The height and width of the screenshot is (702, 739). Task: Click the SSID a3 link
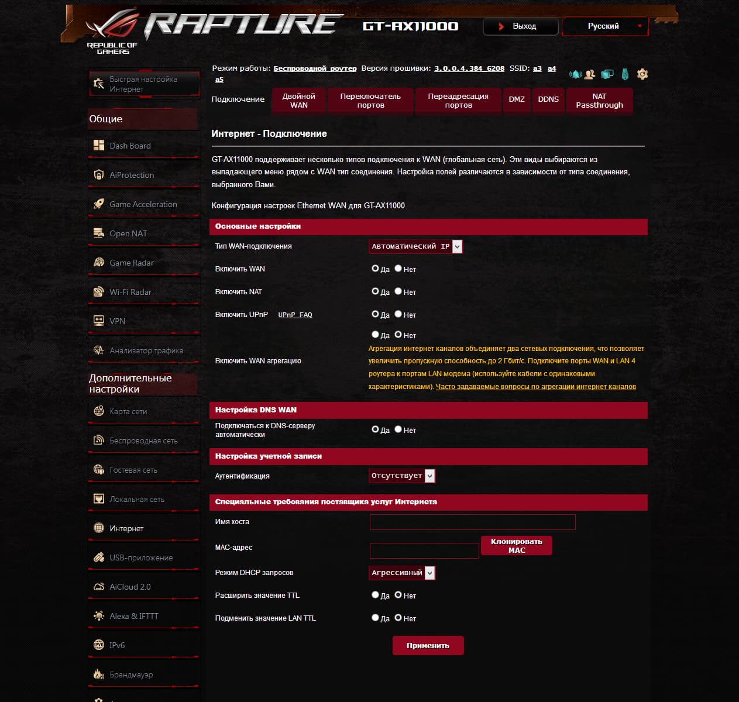click(537, 68)
